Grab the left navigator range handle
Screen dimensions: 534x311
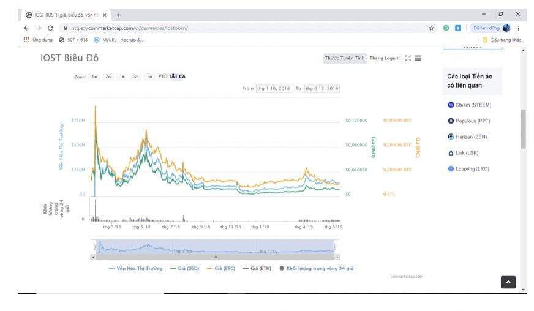(x=96, y=247)
